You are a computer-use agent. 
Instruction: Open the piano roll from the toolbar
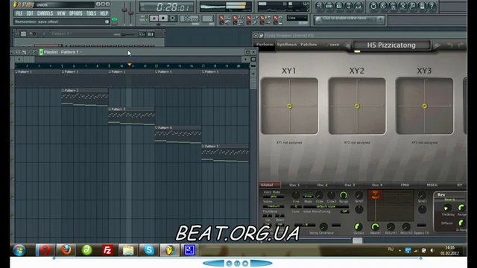(338, 6)
